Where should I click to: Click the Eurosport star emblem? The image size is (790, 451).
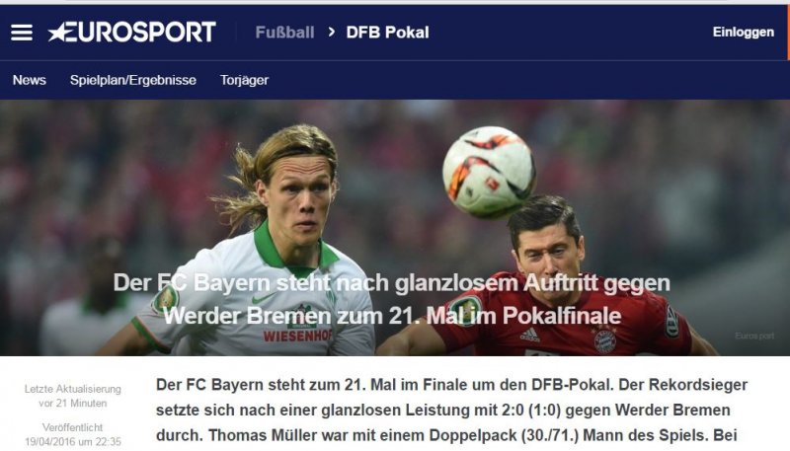[x=58, y=33]
